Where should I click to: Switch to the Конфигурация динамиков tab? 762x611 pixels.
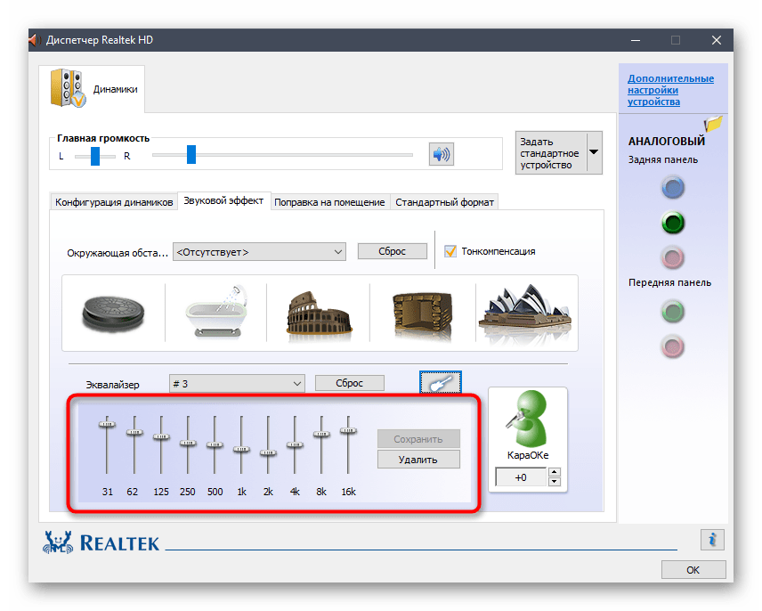pyautogui.click(x=114, y=202)
